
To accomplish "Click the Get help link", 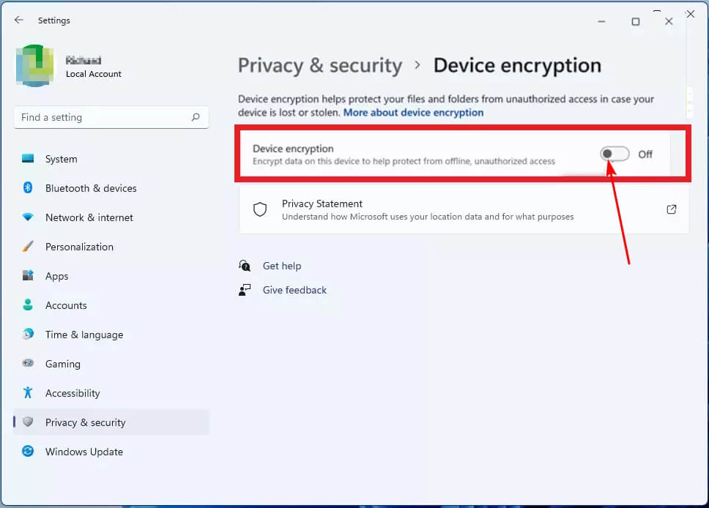I will pyautogui.click(x=281, y=266).
